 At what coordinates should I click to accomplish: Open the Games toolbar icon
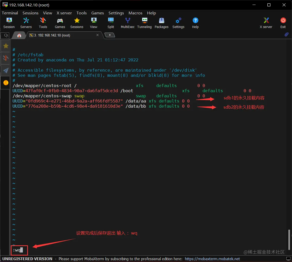click(60, 23)
